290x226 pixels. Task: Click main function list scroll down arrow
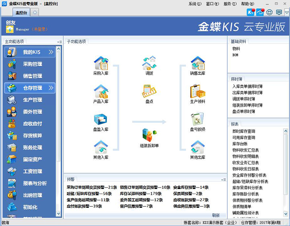(x=58, y=214)
